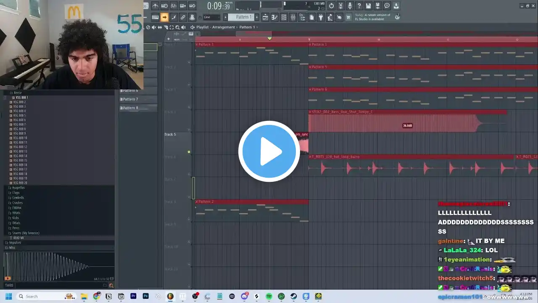Open Spotify from the taskbar
Image resolution: width=538 pixels, height=303 pixels.
(x=269, y=296)
